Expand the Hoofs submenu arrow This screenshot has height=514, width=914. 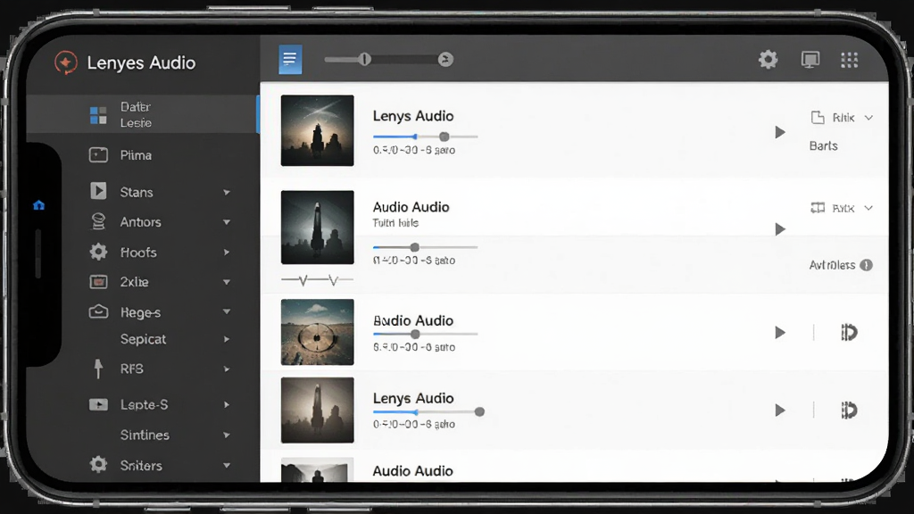(x=227, y=253)
